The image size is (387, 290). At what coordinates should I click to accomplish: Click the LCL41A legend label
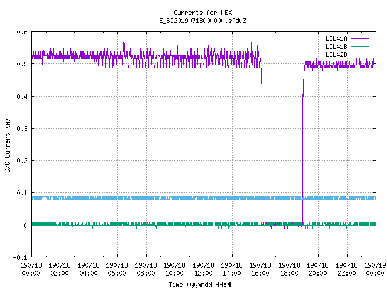[x=336, y=39]
